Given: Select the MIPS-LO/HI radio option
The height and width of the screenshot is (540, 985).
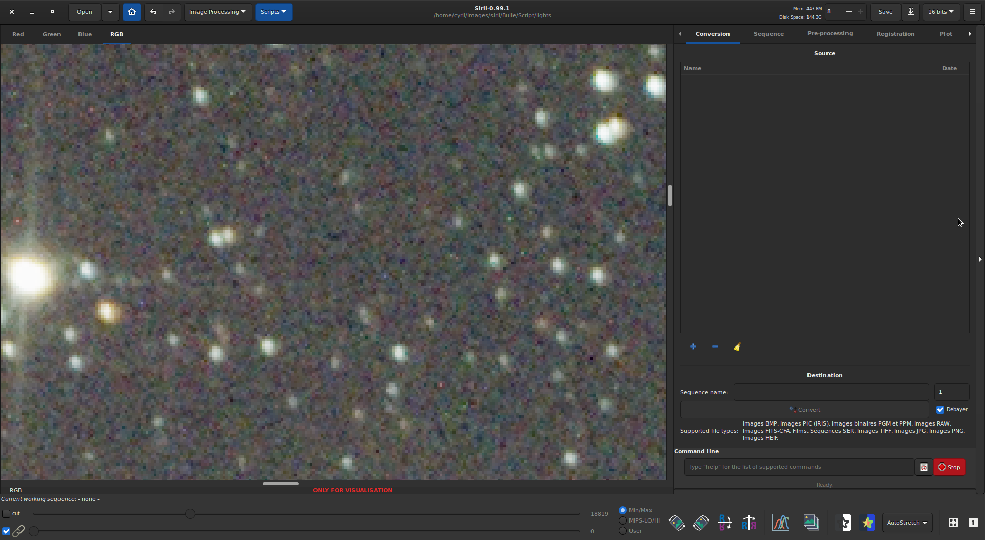Looking at the screenshot, I should [623, 520].
